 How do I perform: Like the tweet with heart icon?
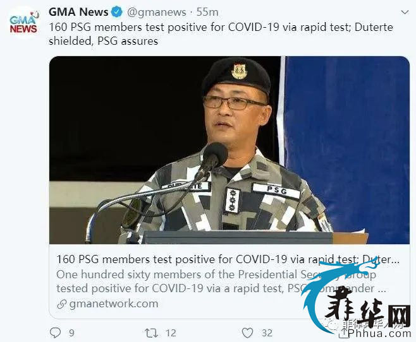[x=247, y=333]
